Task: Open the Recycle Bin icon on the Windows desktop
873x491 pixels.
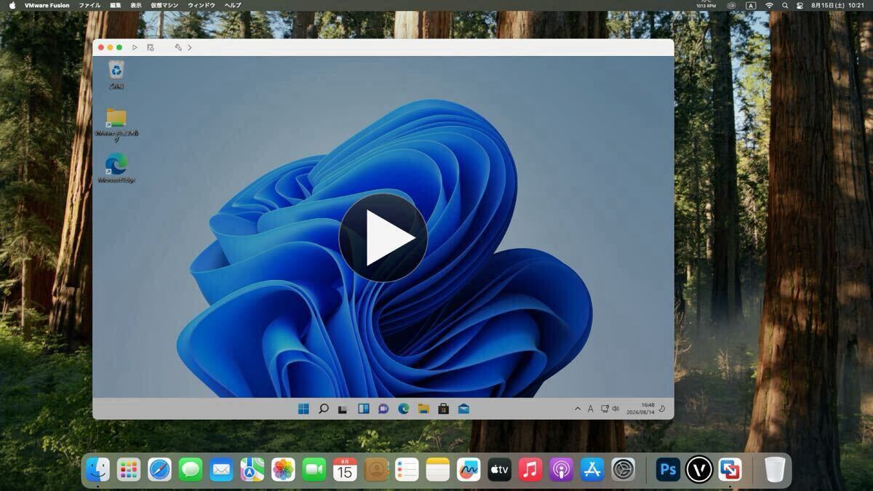Action: [116, 75]
